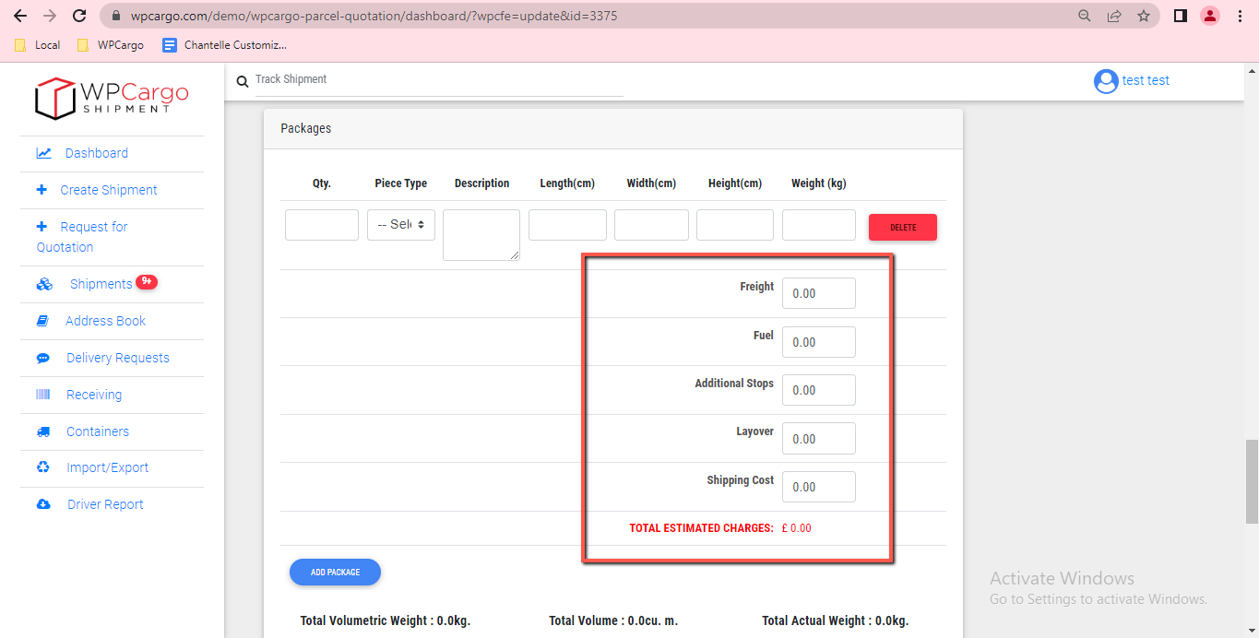Screen dimensions: 1259x638
Task: Click the Dashboard chart icon
Action: [43, 153]
